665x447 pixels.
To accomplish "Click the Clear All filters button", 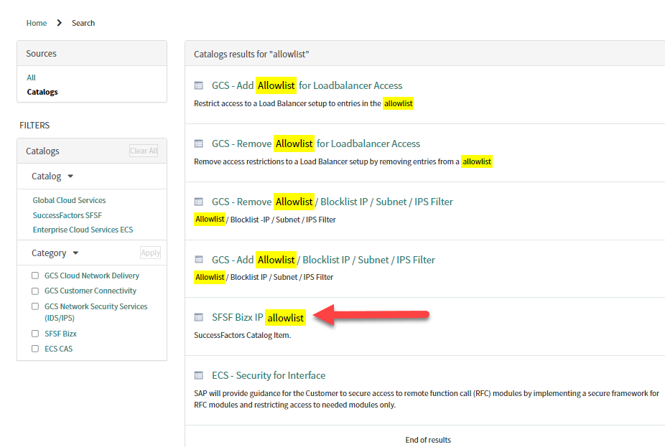I will (144, 151).
